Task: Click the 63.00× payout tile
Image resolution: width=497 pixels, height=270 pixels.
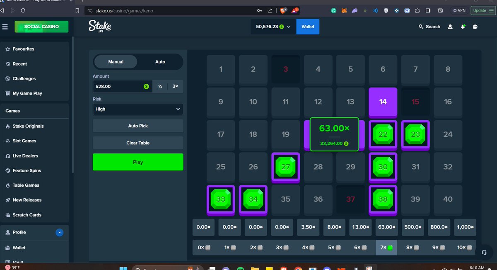Action: pyautogui.click(x=387, y=227)
